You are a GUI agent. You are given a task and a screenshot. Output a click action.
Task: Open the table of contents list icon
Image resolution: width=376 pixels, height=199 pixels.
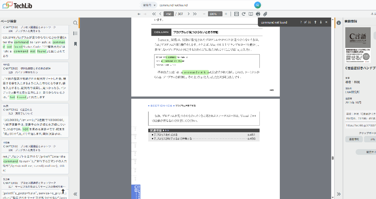(x=75, y=33)
